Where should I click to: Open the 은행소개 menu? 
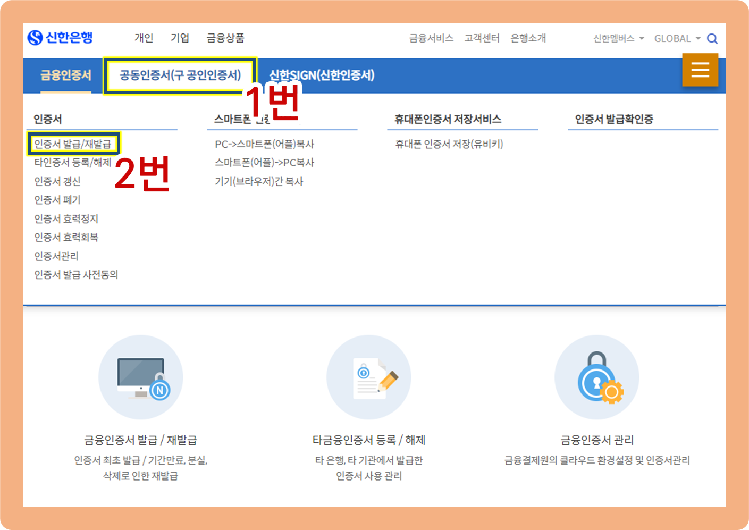point(528,38)
